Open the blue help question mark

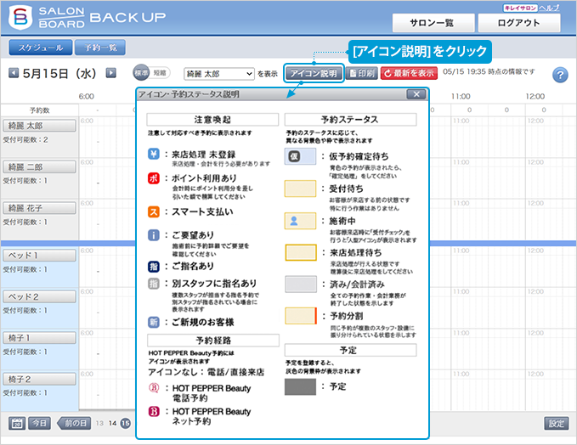560,75
